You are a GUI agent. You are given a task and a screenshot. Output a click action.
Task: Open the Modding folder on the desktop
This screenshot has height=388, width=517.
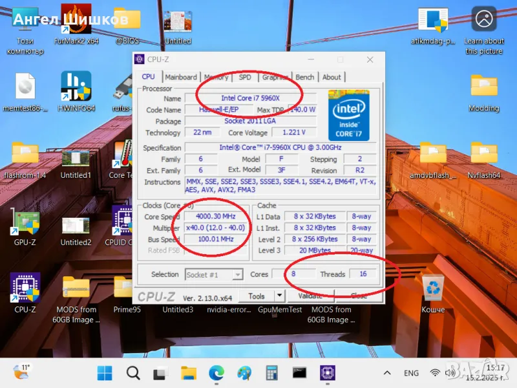483,86
